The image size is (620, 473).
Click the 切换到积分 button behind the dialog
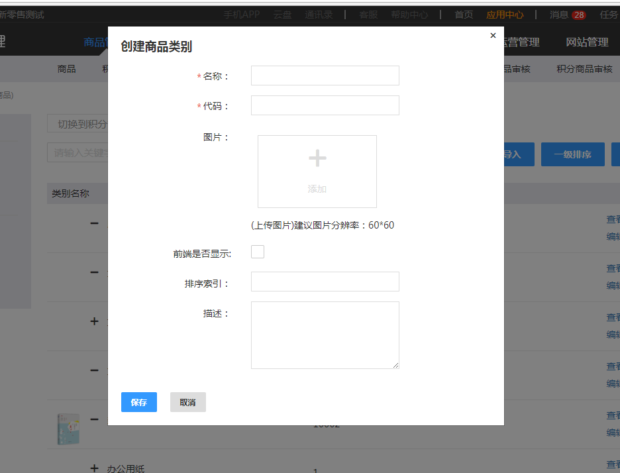tap(77, 124)
